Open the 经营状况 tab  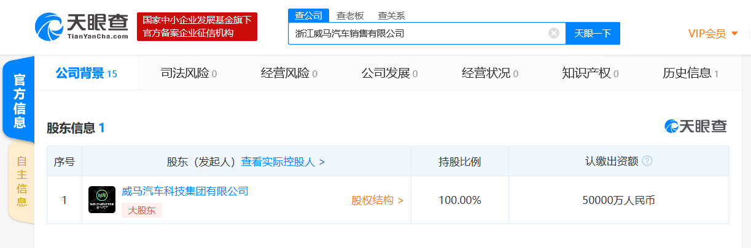coord(490,73)
